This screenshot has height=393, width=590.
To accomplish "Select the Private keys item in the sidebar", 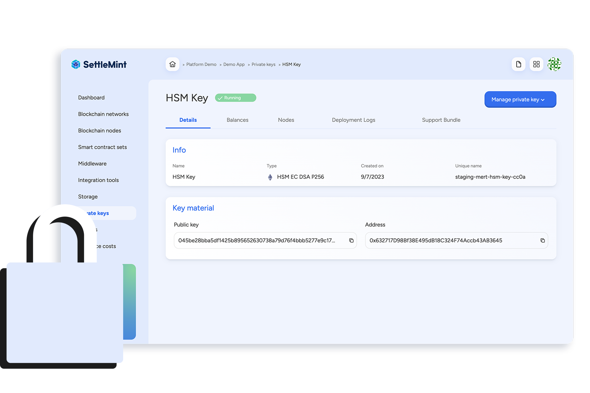I will coord(99,213).
